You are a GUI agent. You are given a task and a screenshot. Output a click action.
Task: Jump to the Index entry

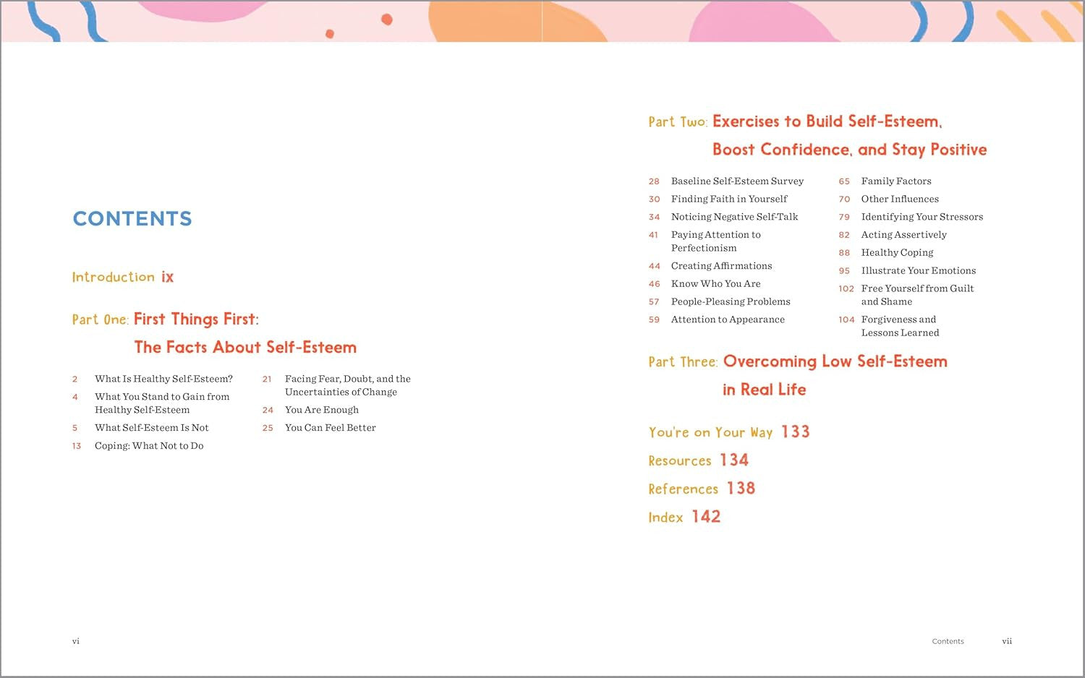(684, 517)
